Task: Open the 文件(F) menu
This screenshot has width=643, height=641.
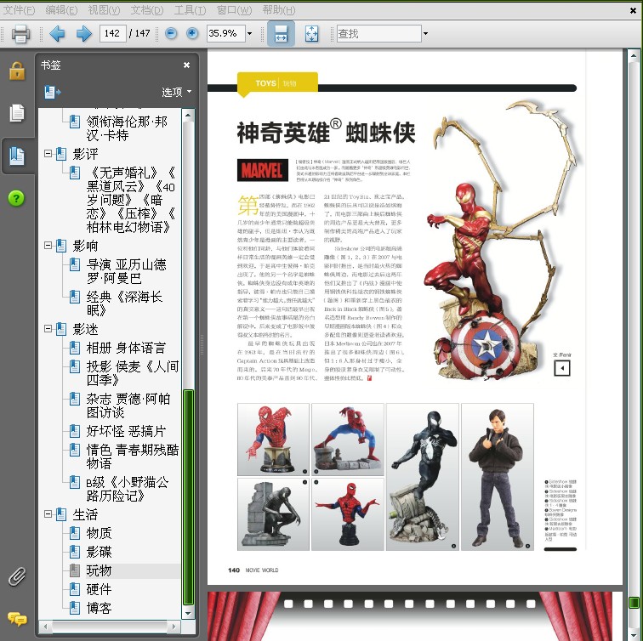Action: 19,10
